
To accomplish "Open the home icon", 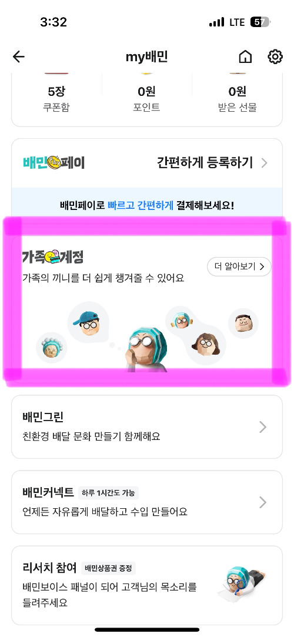I will pos(245,57).
